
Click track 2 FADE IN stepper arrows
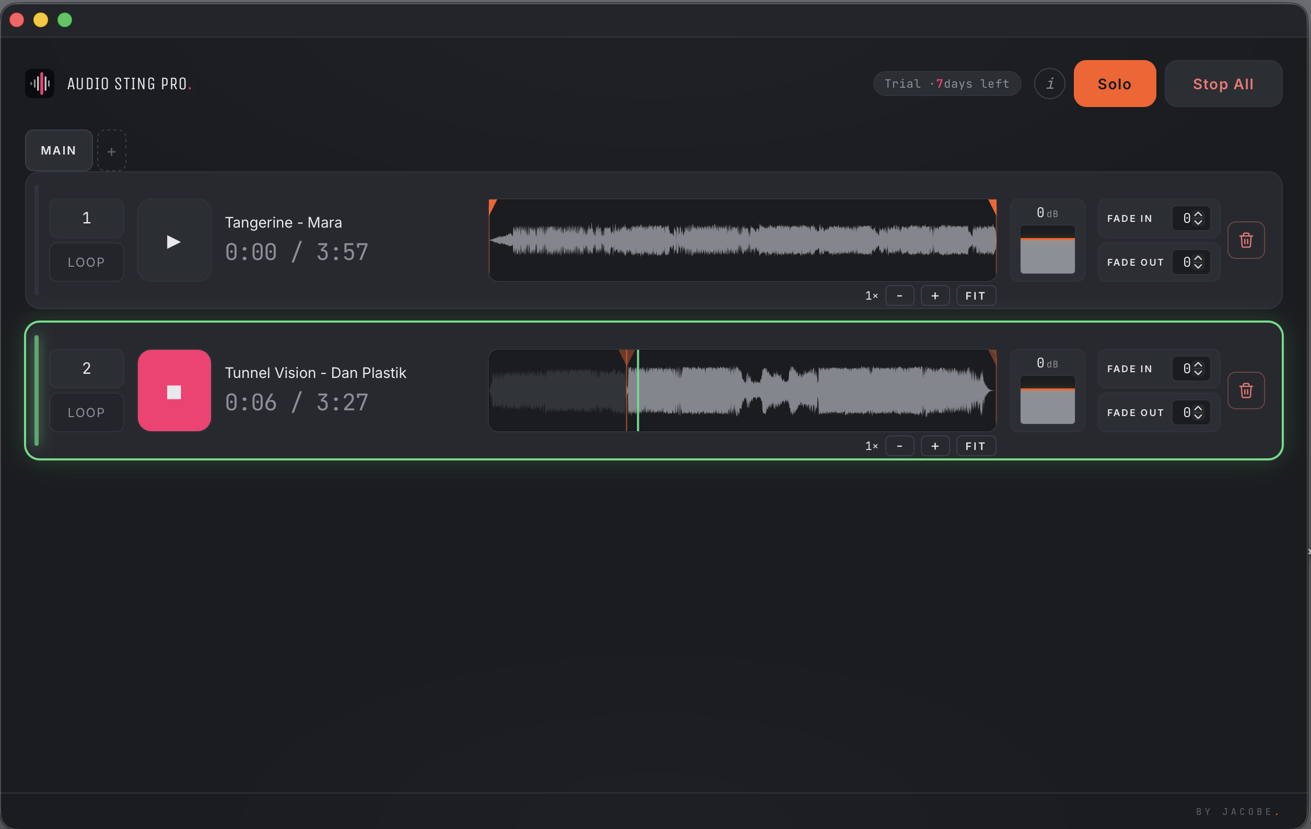1198,369
